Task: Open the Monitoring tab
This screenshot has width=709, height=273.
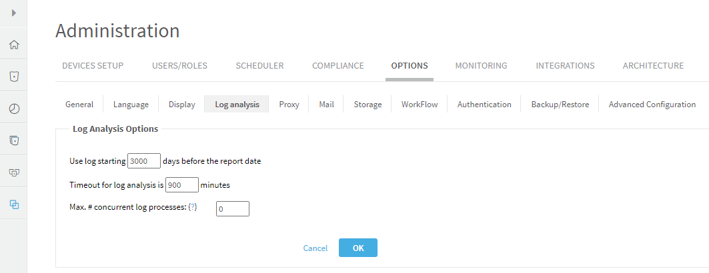Action: click(x=481, y=66)
